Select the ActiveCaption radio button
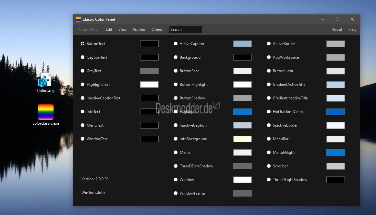The image size is (376, 215). [176, 44]
